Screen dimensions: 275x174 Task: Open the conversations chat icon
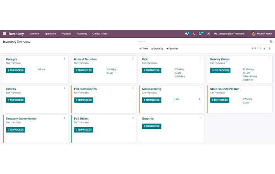186,33
